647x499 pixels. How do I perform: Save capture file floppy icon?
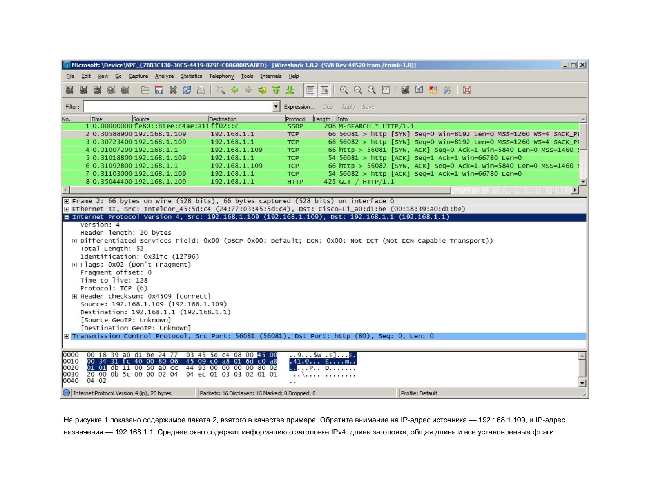159,90
